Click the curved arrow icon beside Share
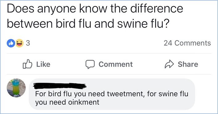218x114 pixels. tap(169, 64)
